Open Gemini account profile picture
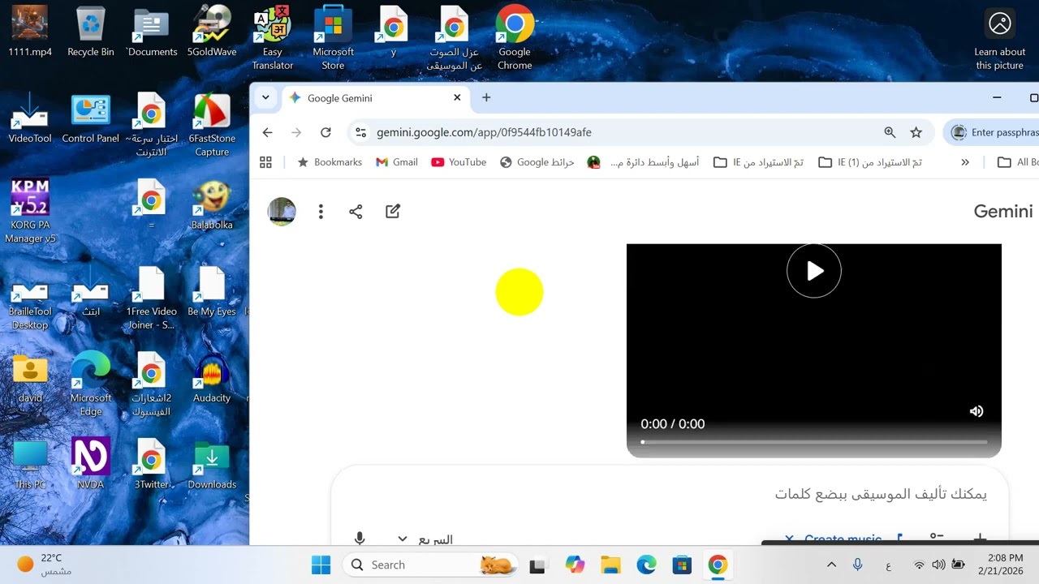The width and height of the screenshot is (1039, 584). [x=282, y=212]
